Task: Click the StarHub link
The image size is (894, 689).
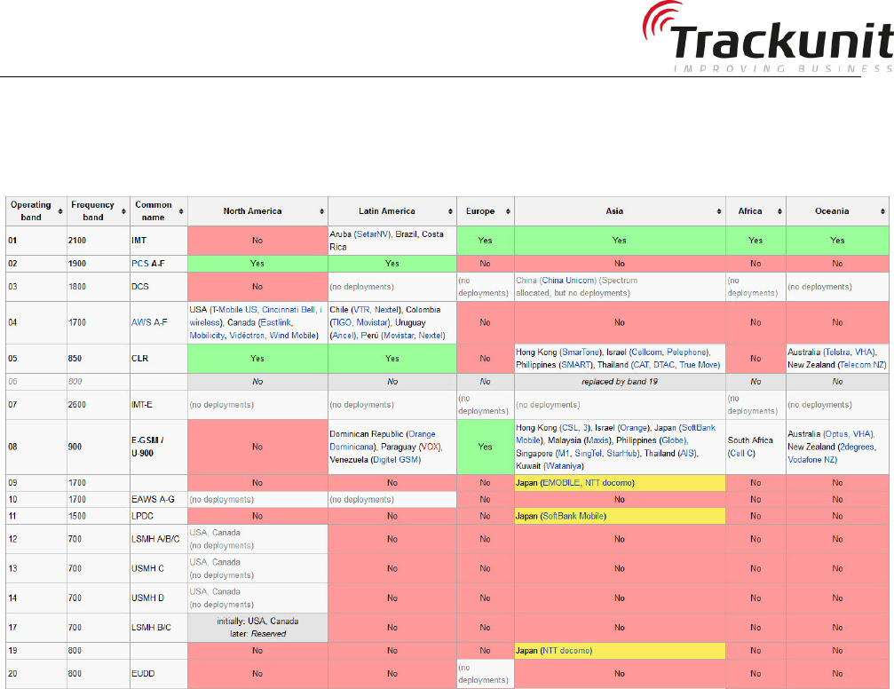Action: pyautogui.click(x=622, y=453)
